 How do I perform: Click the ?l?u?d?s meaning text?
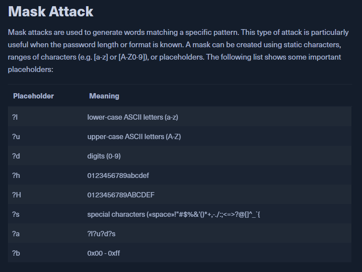[102, 234]
